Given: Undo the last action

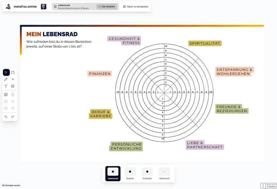Looking at the screenshot, I should pyautogui.click(x=6, y=117).
